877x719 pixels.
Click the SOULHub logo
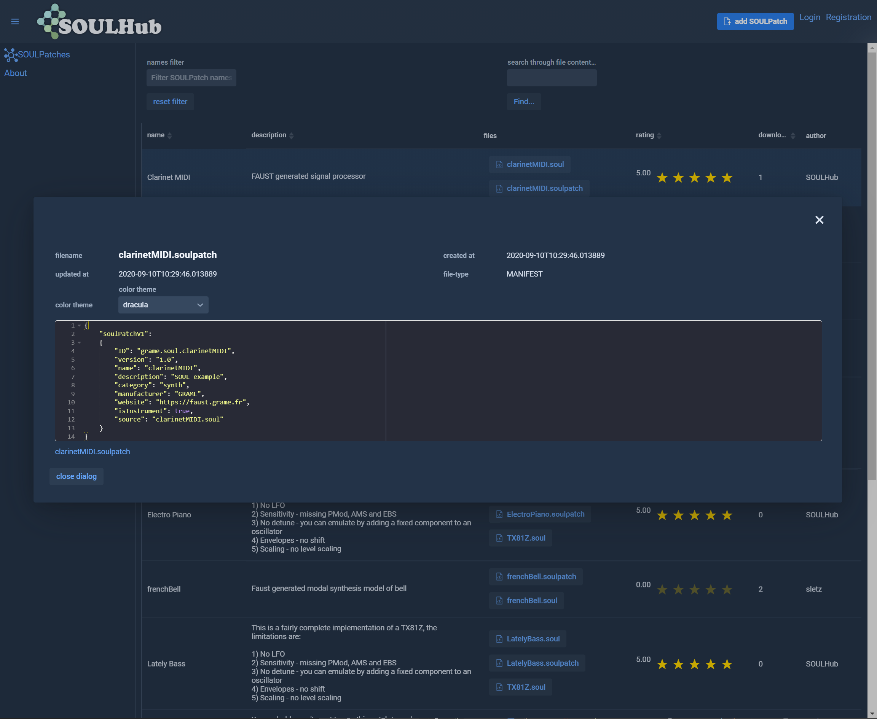tap(99, 22)
